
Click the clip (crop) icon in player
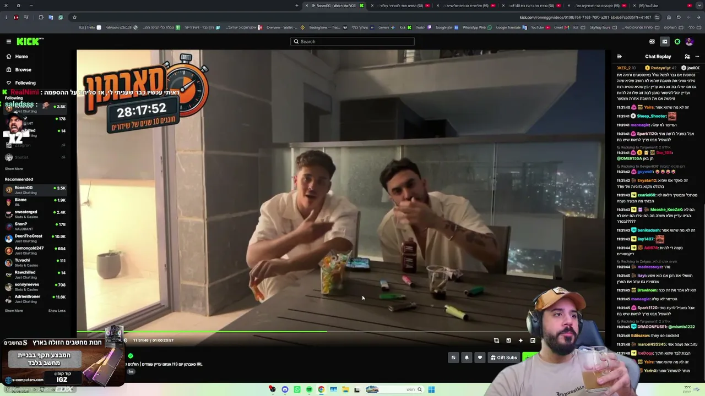click(x=496, y=340)
